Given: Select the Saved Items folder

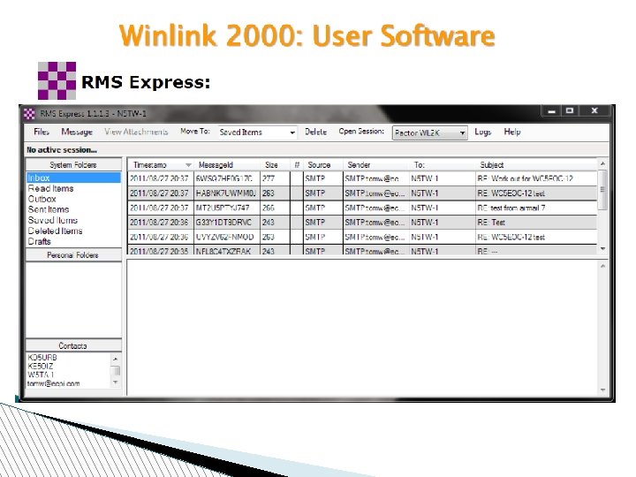Looking at the screenshot, I should click(x=53, y=220).
